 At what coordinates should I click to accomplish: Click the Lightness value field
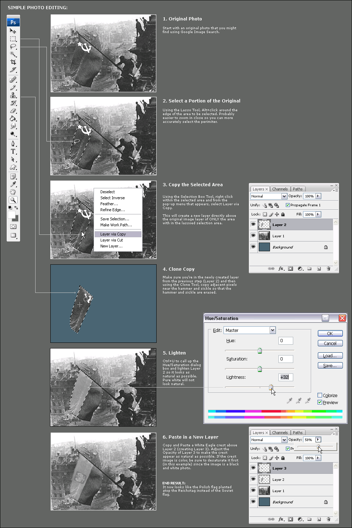[x=286, y=377]
